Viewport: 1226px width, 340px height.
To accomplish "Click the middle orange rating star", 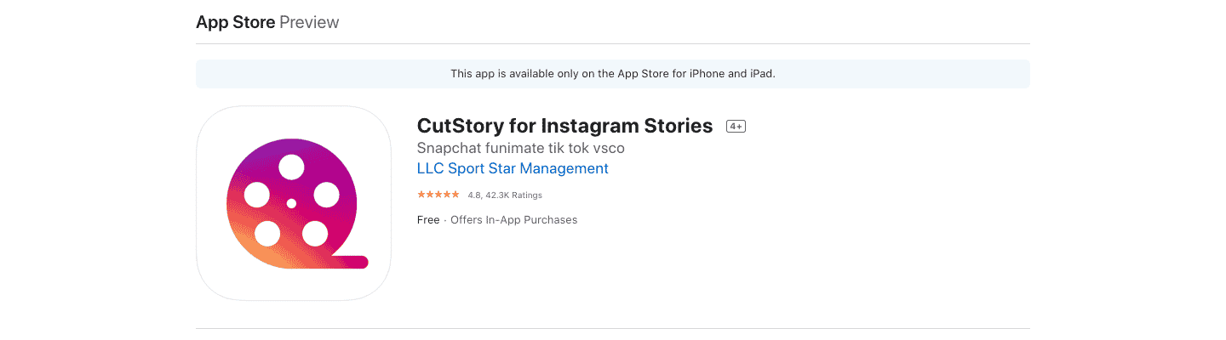I will click(x=438, y=195).
